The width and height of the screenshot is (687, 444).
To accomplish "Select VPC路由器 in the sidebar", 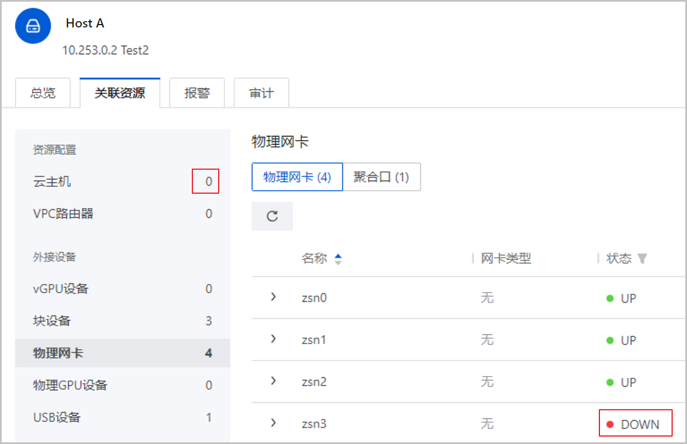I will (x=63, y=214).
